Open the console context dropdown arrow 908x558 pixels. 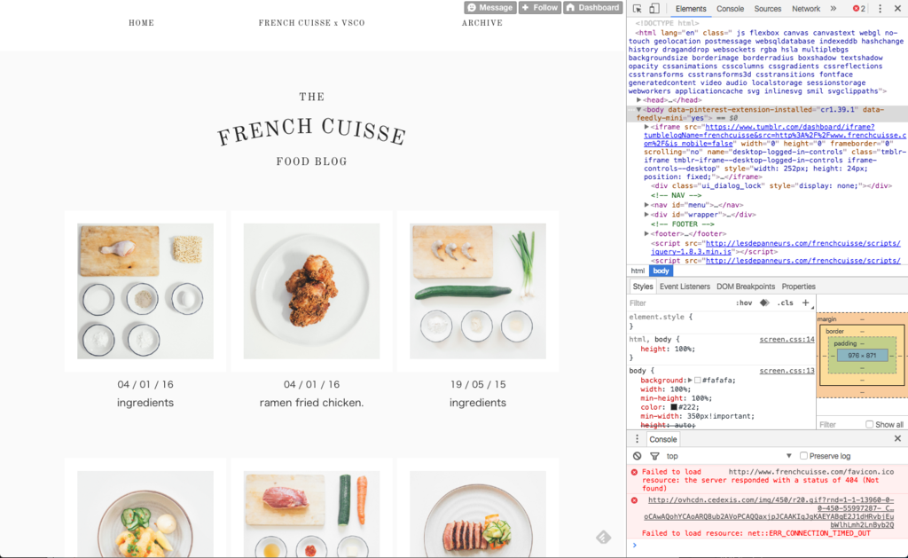click(x=788, y=456)
